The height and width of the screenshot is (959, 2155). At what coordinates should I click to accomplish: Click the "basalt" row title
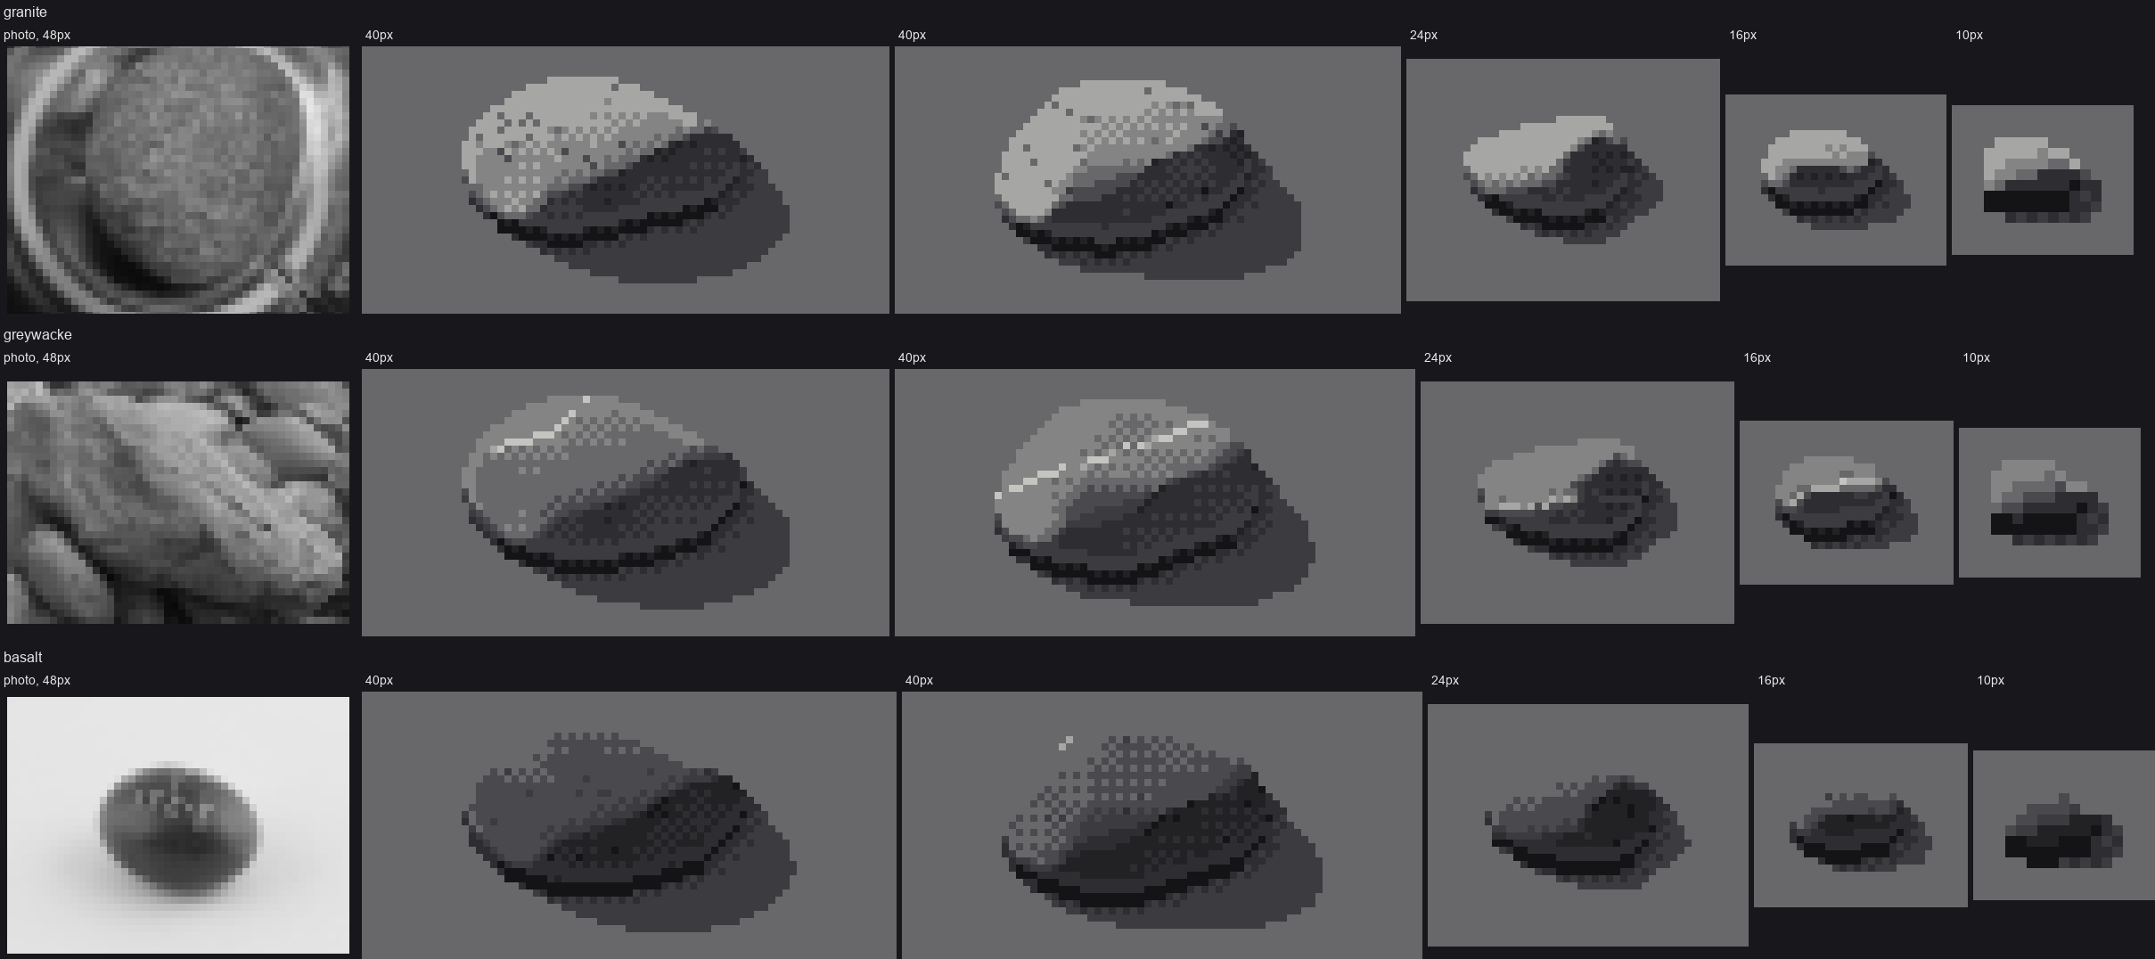(x=23, y=658)
